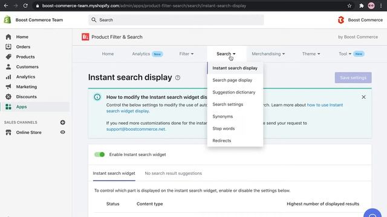Open the app Analytics tab with New badge
Image resolution: width=387 pixels, height=217 pixels.
tap(148, 54)
